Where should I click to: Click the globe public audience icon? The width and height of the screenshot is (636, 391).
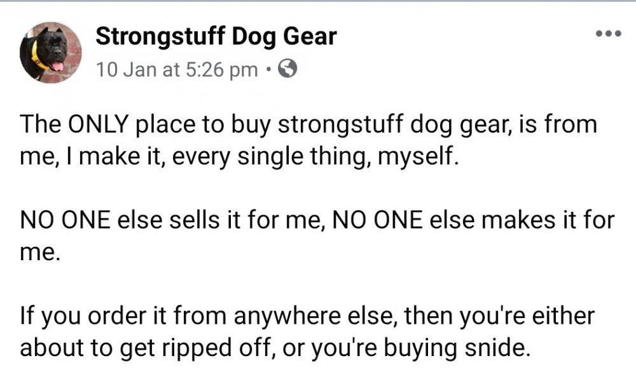(287, 69)
